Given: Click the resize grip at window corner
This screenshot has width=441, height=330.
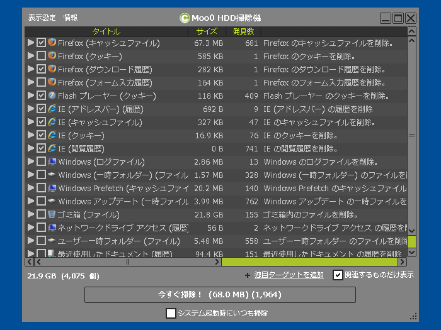Looking at the screenshot, I should 413,316.
